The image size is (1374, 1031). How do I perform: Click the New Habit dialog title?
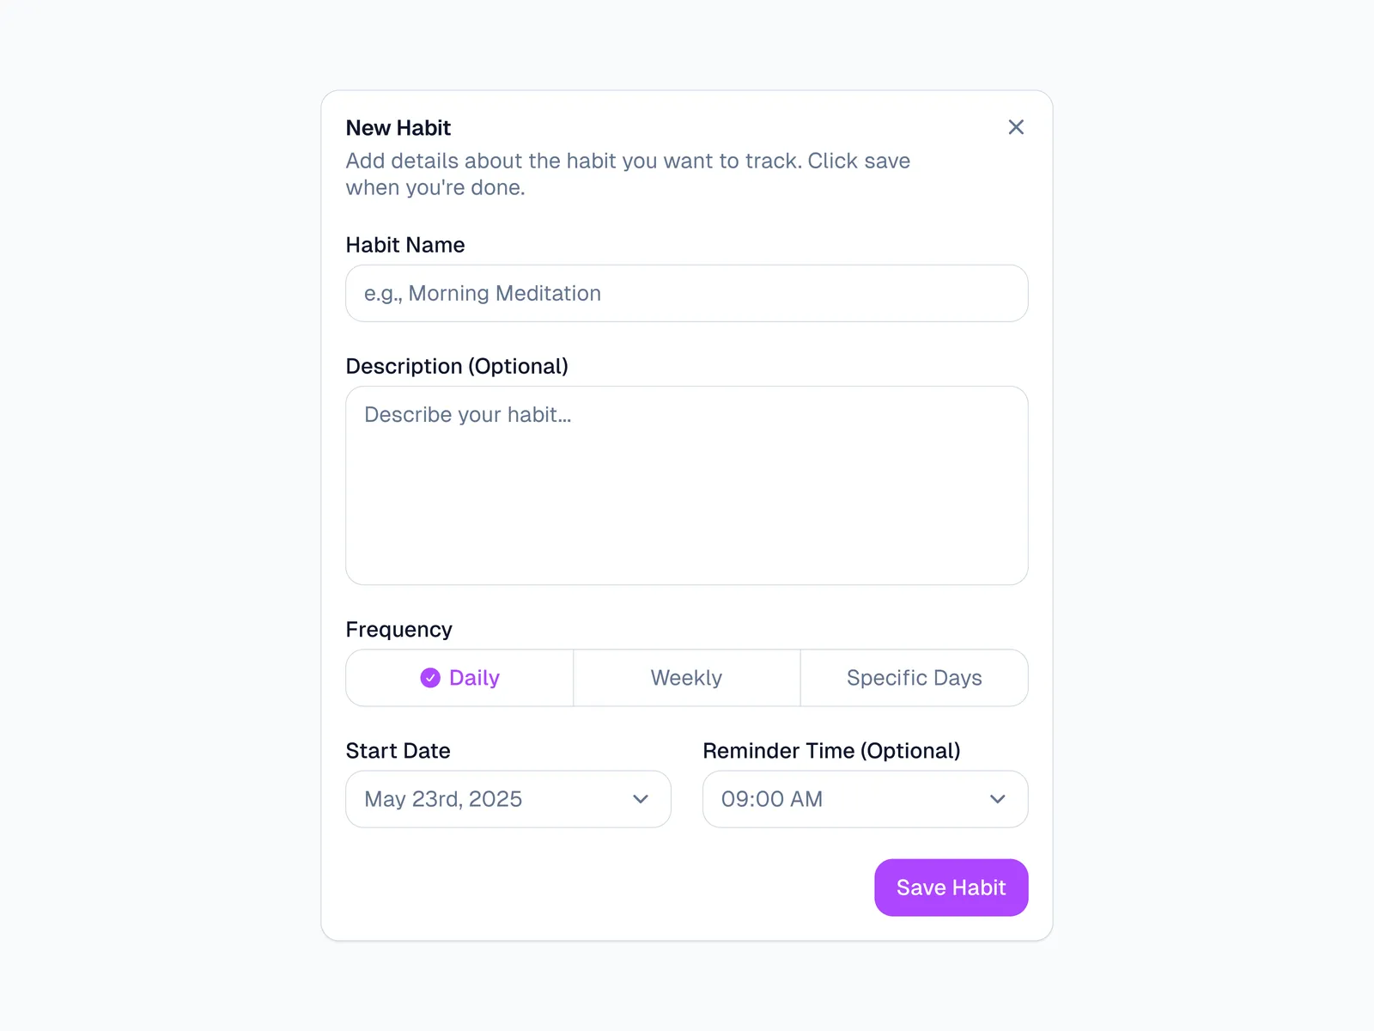398,128
